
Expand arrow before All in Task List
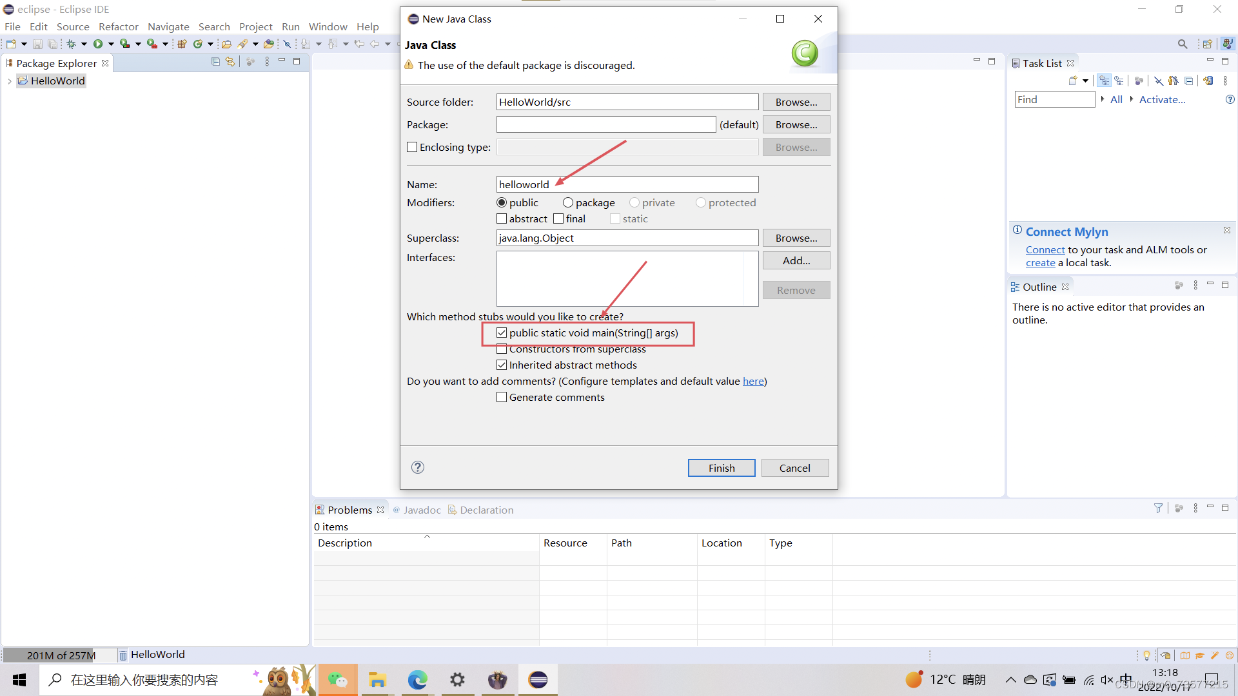point(1103,99)
